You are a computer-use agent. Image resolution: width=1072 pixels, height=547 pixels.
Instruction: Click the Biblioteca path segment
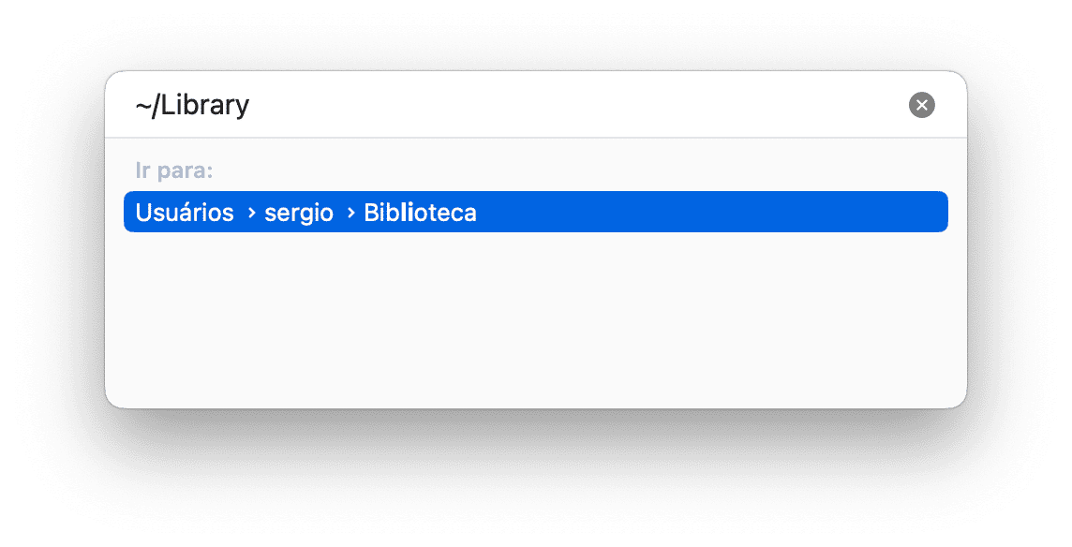[x=420, y=213]
